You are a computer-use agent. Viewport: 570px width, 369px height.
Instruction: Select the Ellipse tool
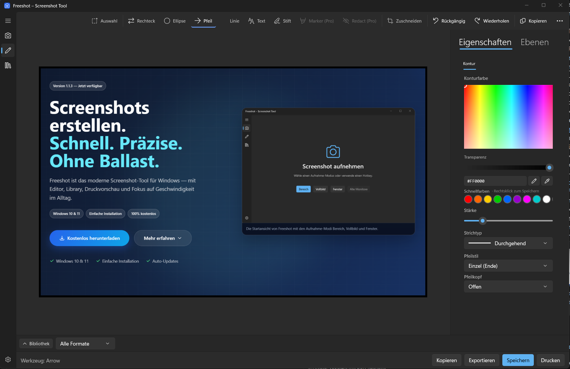(175, 21)
